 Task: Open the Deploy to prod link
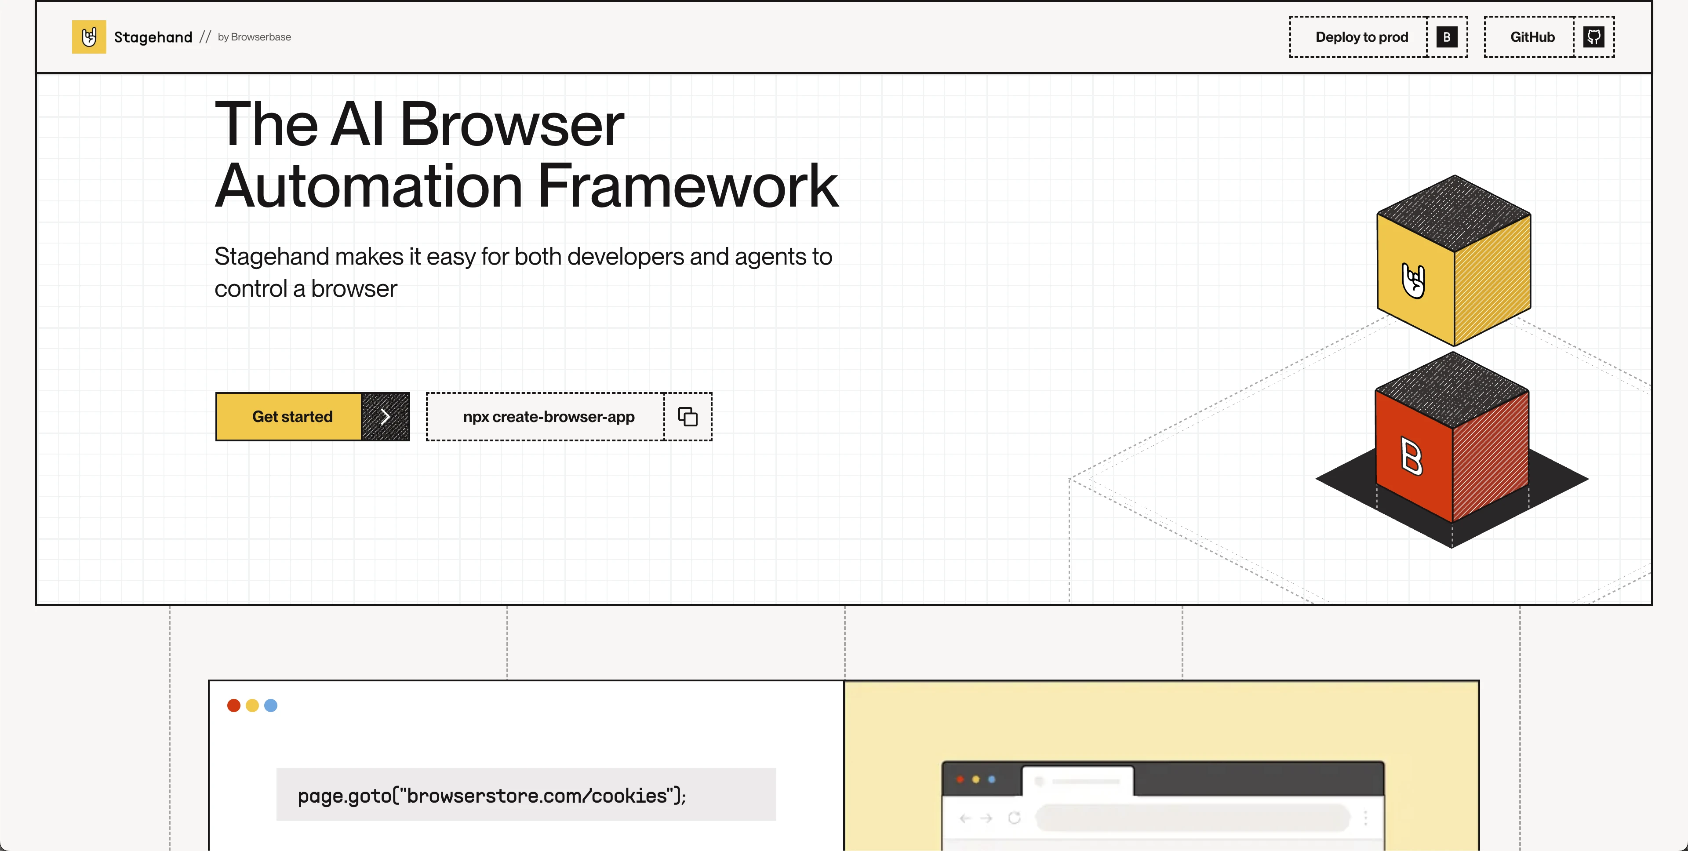[x=1361, y=36]
